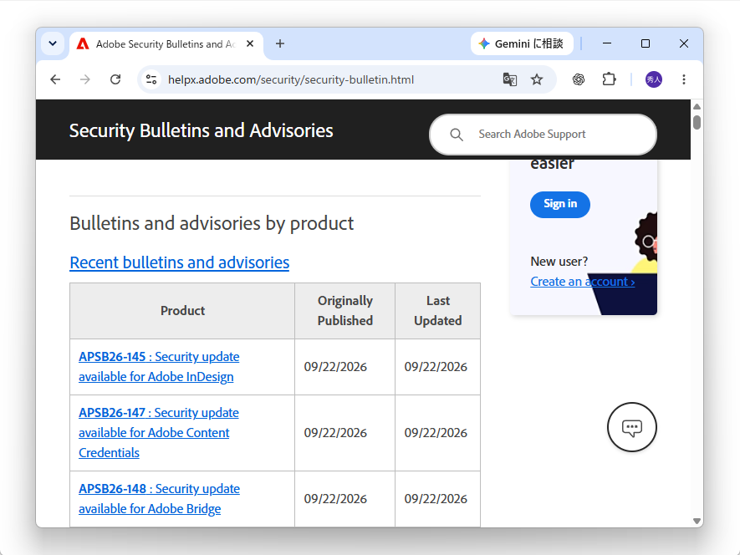Go forward to next page
The image size is (740, 555).
tap(85, 79)
